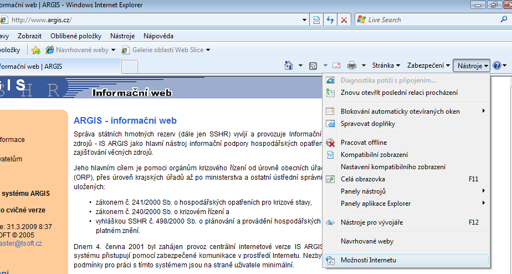512x274 pixels.
Task: Open the Nástroje menu in menu bar
Action: coord(122,36)
